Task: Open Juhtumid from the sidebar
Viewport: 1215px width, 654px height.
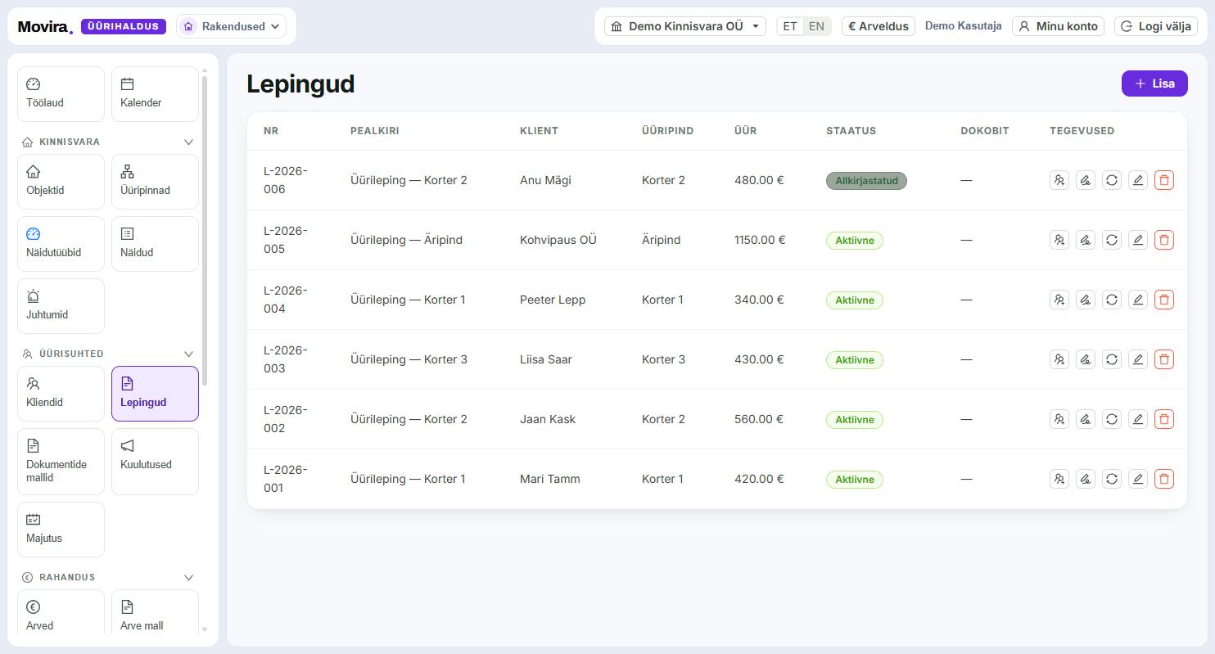Action: pos(61,306)
